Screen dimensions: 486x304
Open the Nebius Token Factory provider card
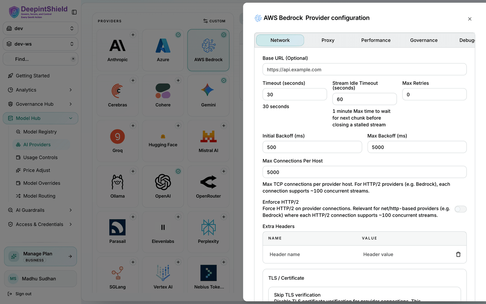tap(208, 275)
